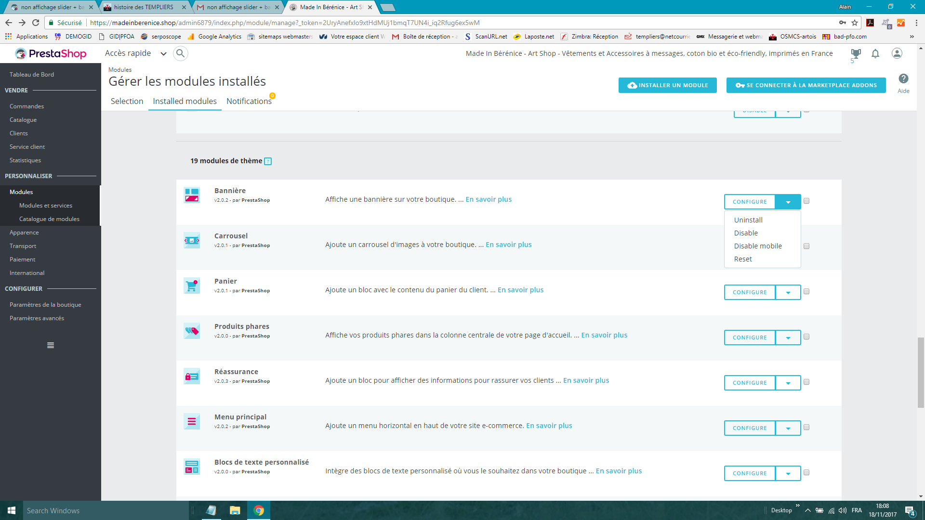Configure the Panier module
The image size is (925, 520).
750,292
